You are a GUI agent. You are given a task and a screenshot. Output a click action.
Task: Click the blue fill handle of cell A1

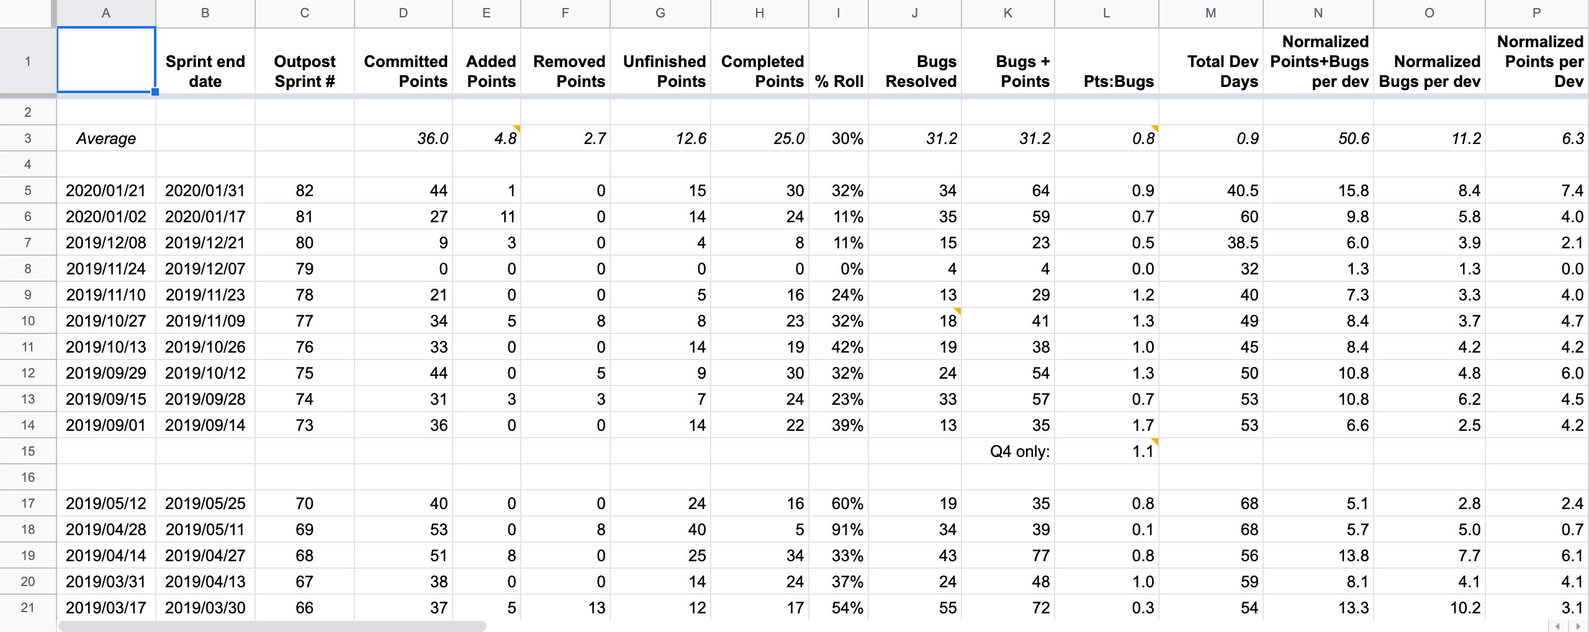coord(155,92)
